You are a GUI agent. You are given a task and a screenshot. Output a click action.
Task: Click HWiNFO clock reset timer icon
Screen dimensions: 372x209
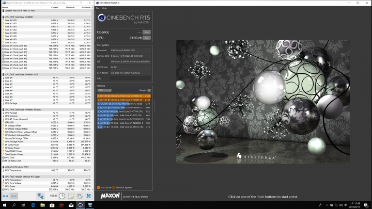[62, 196]
